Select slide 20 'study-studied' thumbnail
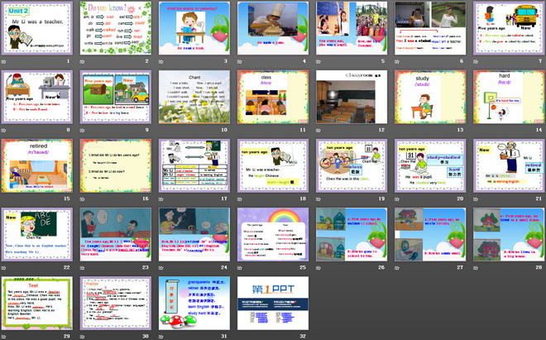The width and height of the screenshot is (546, 340). pos(430,165)
